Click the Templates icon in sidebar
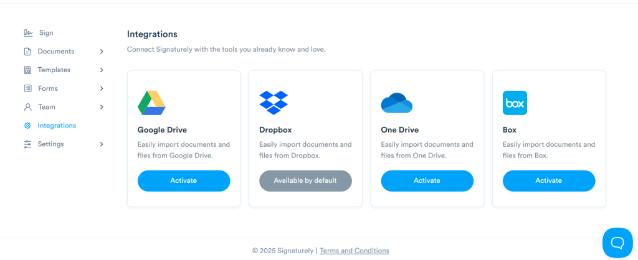Screen dimensions: 638x260 (27, 70)
